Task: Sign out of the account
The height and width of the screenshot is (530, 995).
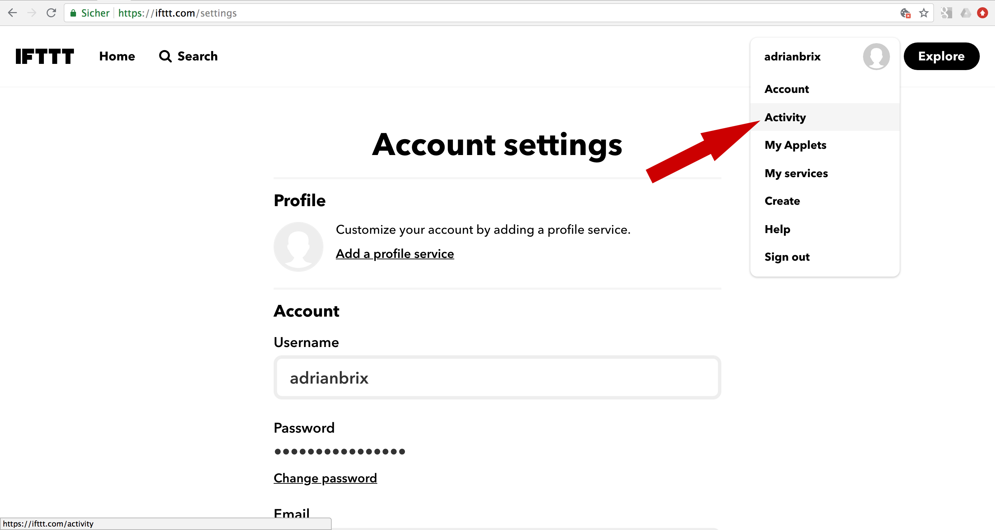Action: (x=787, y=257)
